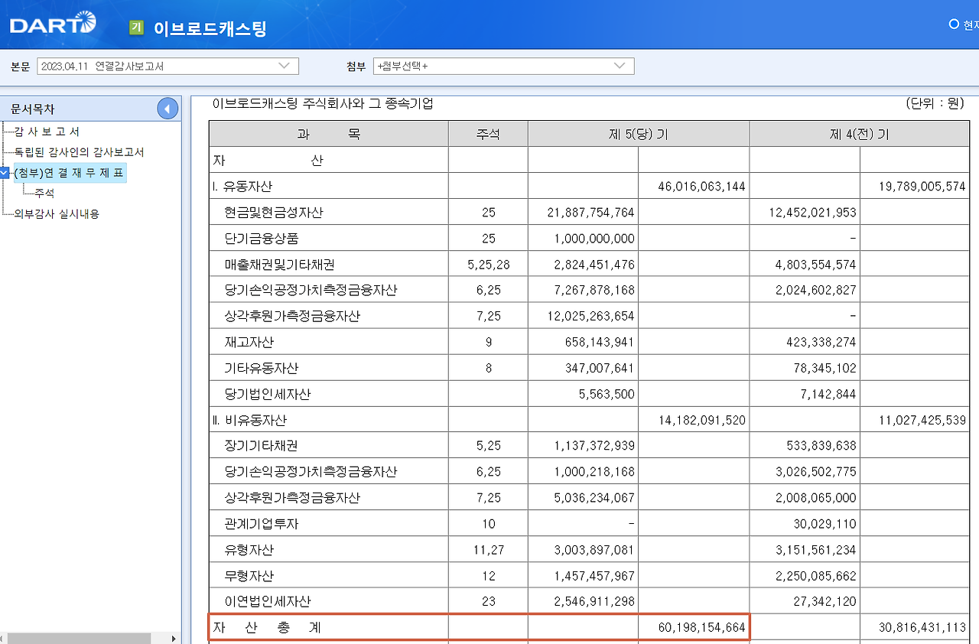Click the 무형자산 row label
Image resolution: width=979 pixels, height=644 pixels.
(x=249, y=576)
